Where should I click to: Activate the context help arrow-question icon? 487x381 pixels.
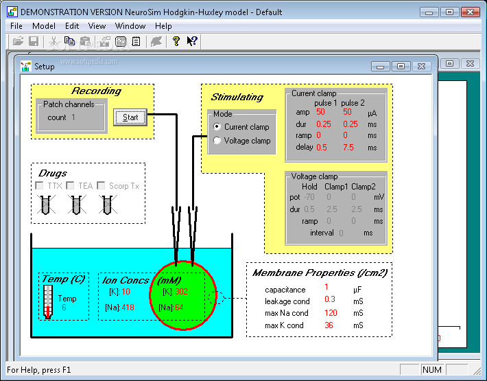point(192,41)
